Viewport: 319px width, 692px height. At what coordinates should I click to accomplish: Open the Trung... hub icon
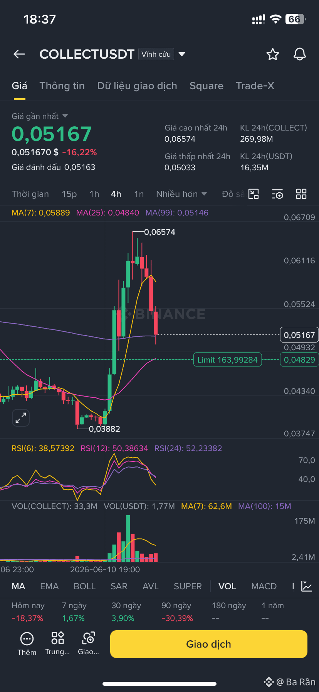[x=57, y=644]
